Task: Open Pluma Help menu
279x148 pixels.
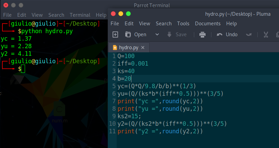Action: tap(232, 24)
